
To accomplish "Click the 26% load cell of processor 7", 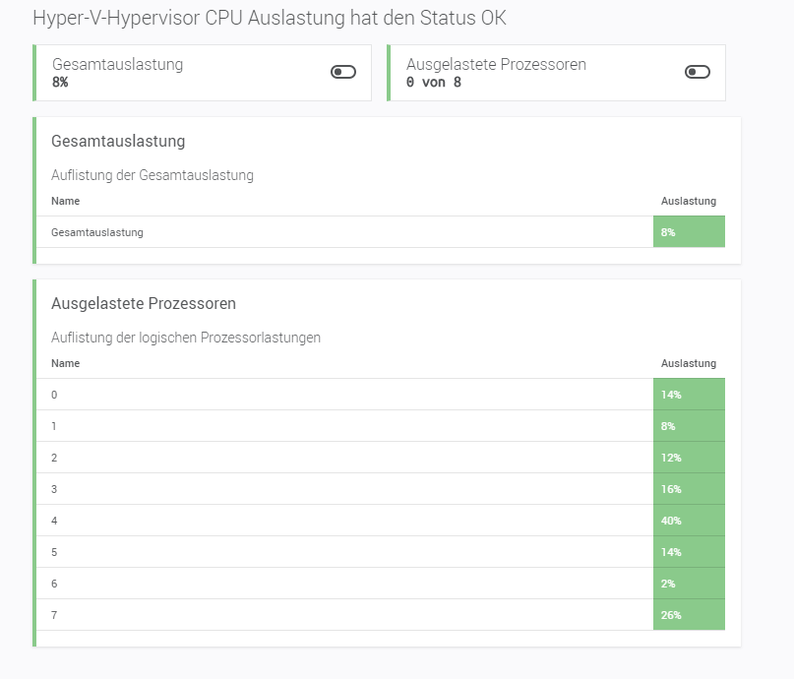I will [689, 615].
